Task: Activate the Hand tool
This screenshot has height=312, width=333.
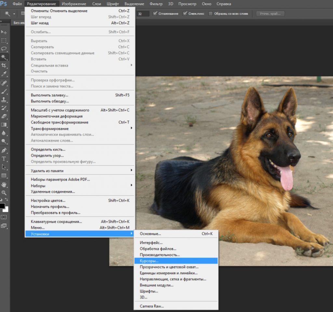Action: [x=4, y=184]
